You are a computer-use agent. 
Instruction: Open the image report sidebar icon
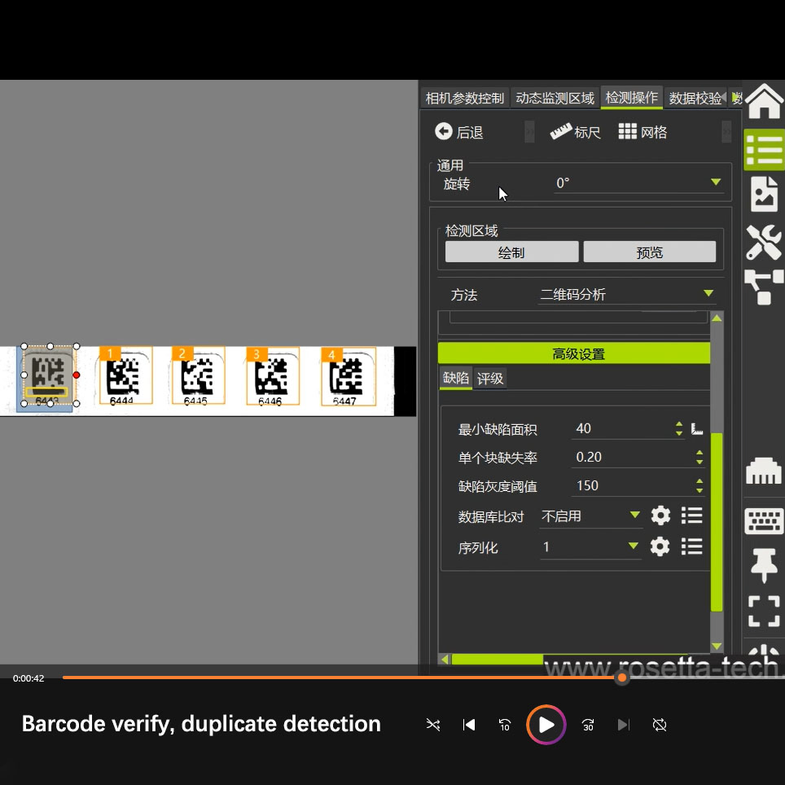(763, 194)
